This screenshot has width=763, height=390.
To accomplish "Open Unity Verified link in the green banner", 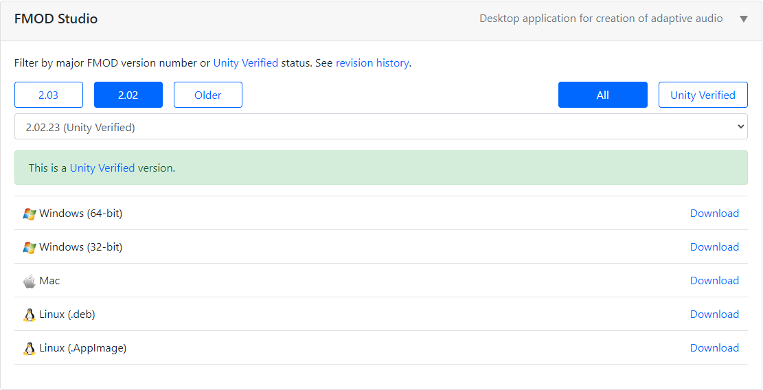I will (x=102, y=168).
